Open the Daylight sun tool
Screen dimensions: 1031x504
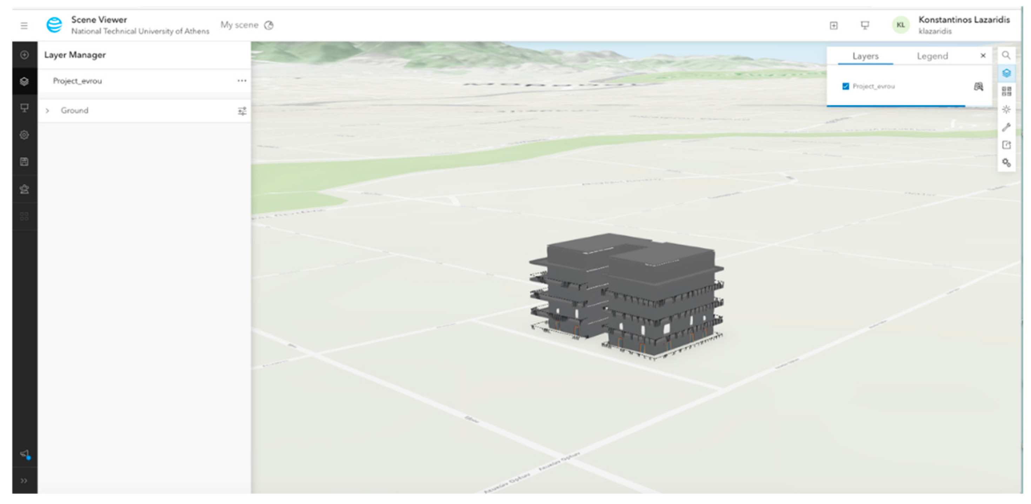pyautogui.click(x=1006, y=109)
